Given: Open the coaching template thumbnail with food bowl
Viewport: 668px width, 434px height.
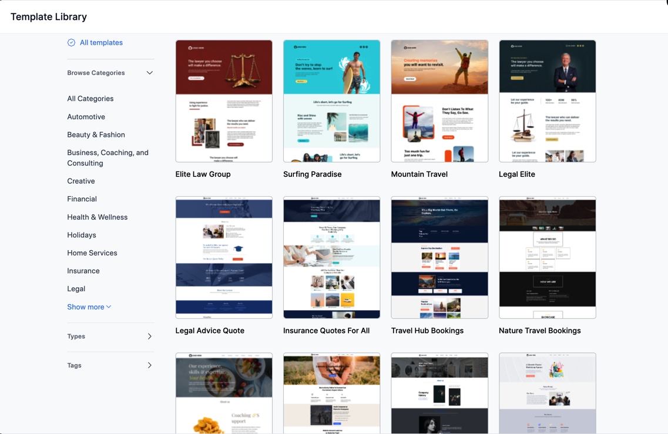Looking at the screenshot, I should pos(224,393).
